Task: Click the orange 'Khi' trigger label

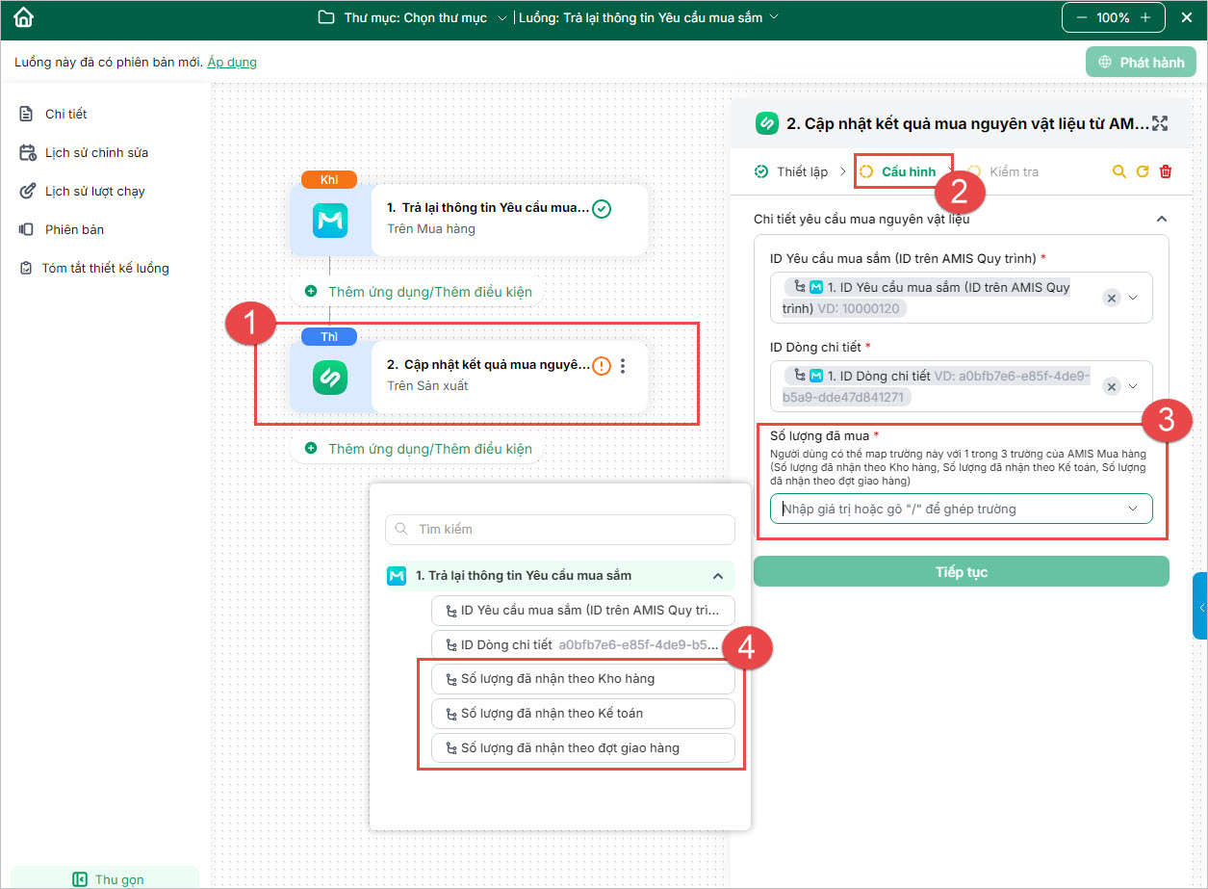Action: 329,179
